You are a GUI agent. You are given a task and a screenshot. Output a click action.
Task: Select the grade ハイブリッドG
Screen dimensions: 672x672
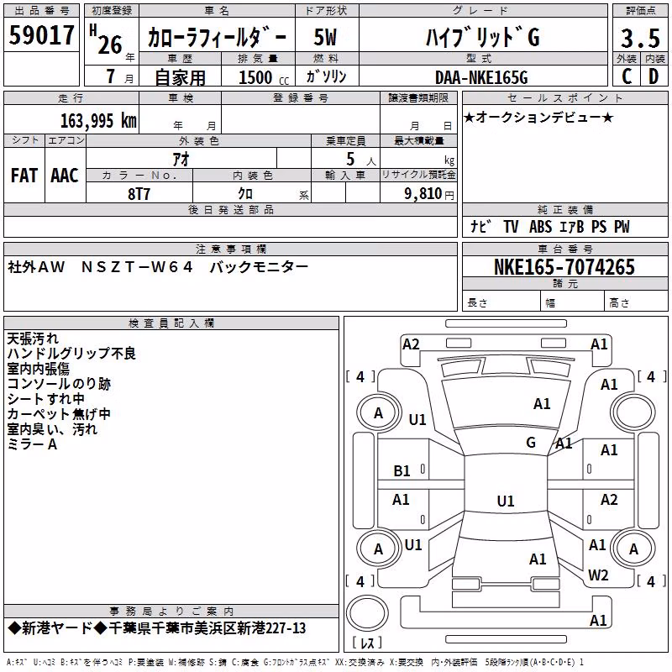(x=483, y=37)
